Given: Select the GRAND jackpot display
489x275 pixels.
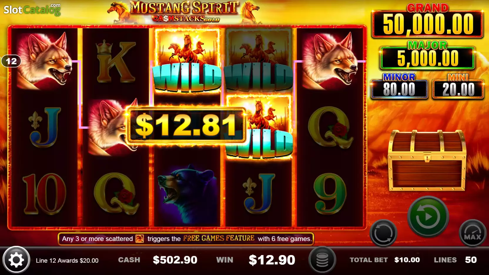Looking at the screenshot, I should [428, 21].
